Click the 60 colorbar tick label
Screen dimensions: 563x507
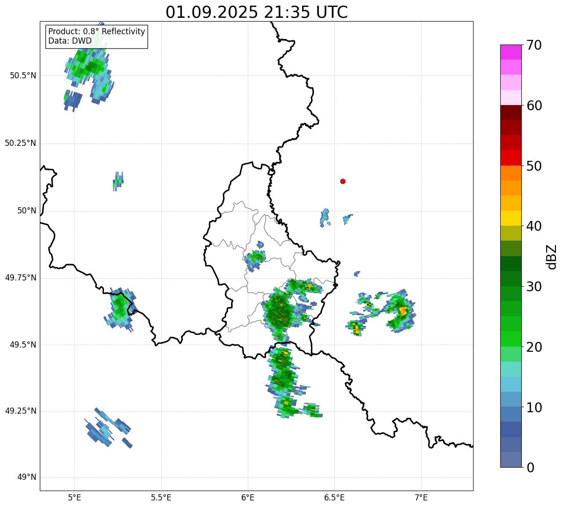[533, 106]
